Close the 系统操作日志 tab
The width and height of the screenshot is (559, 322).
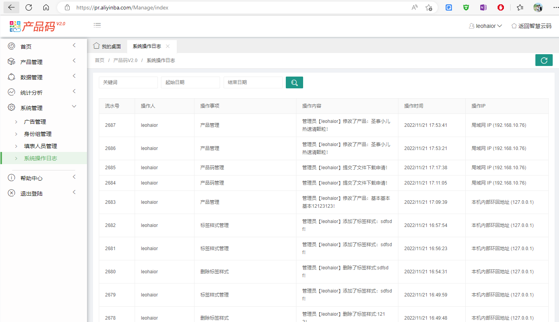[x=168, y=46]
